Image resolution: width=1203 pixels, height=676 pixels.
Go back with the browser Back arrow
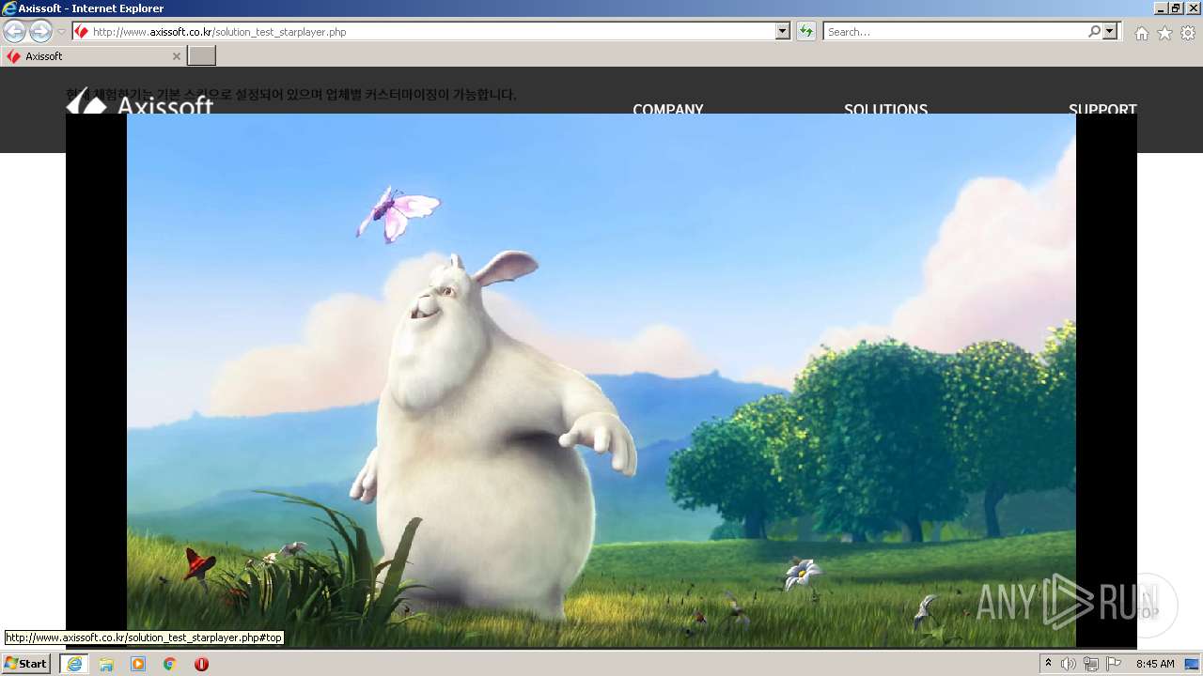click(14, 31)
